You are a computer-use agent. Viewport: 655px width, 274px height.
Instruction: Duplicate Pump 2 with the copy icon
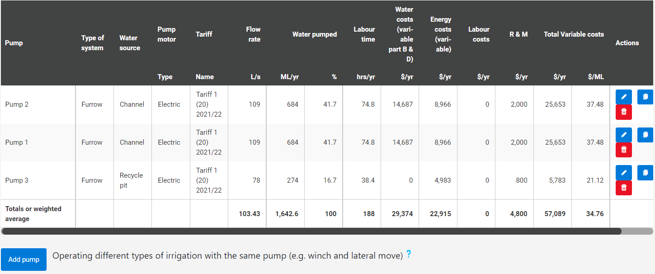coord(645,97)
